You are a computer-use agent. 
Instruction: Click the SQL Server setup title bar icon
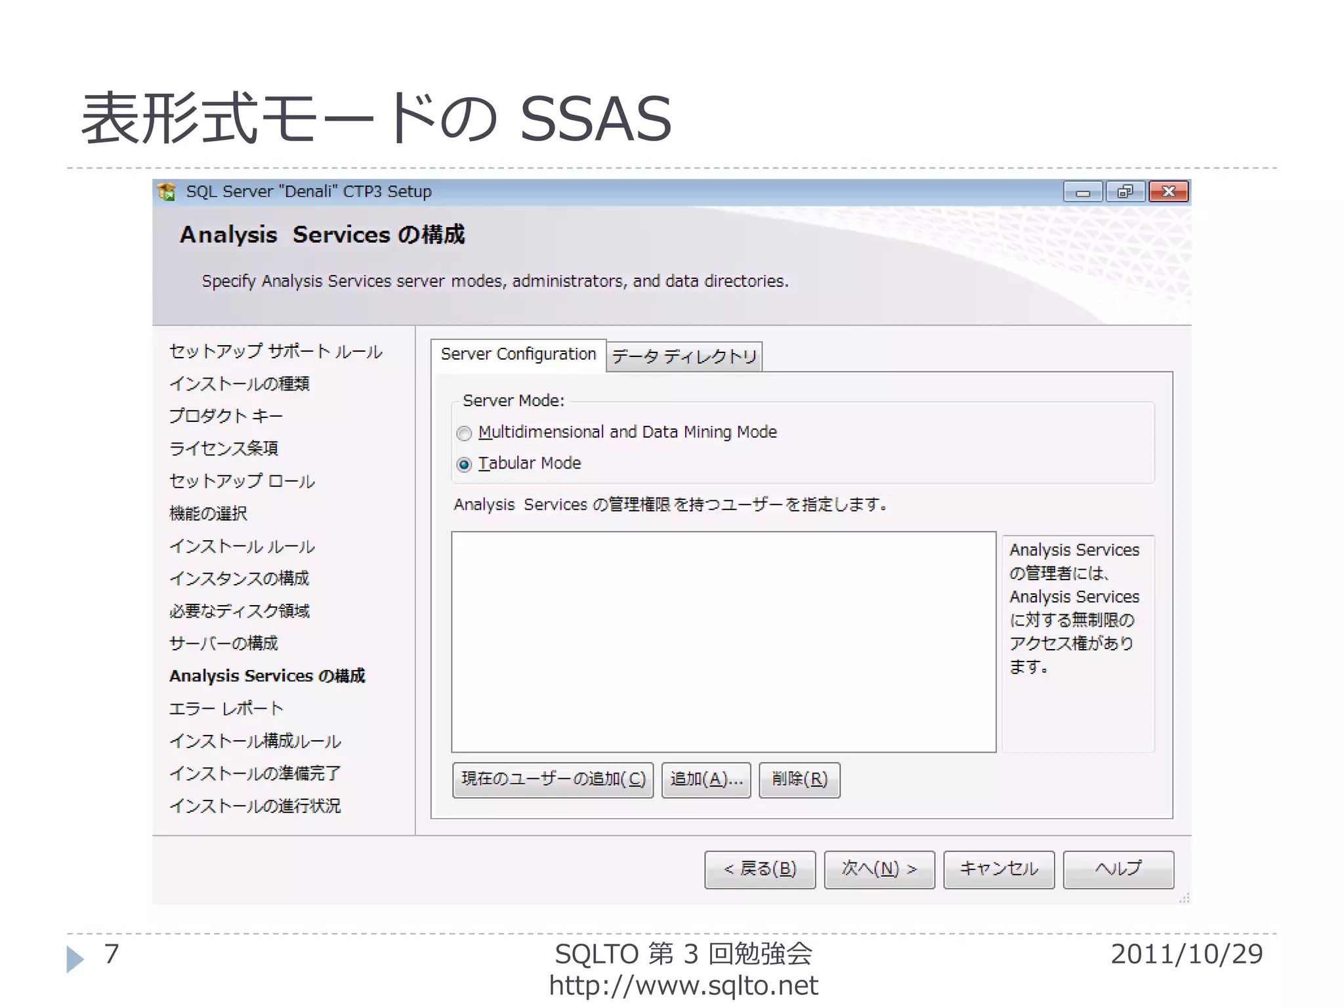167,192
